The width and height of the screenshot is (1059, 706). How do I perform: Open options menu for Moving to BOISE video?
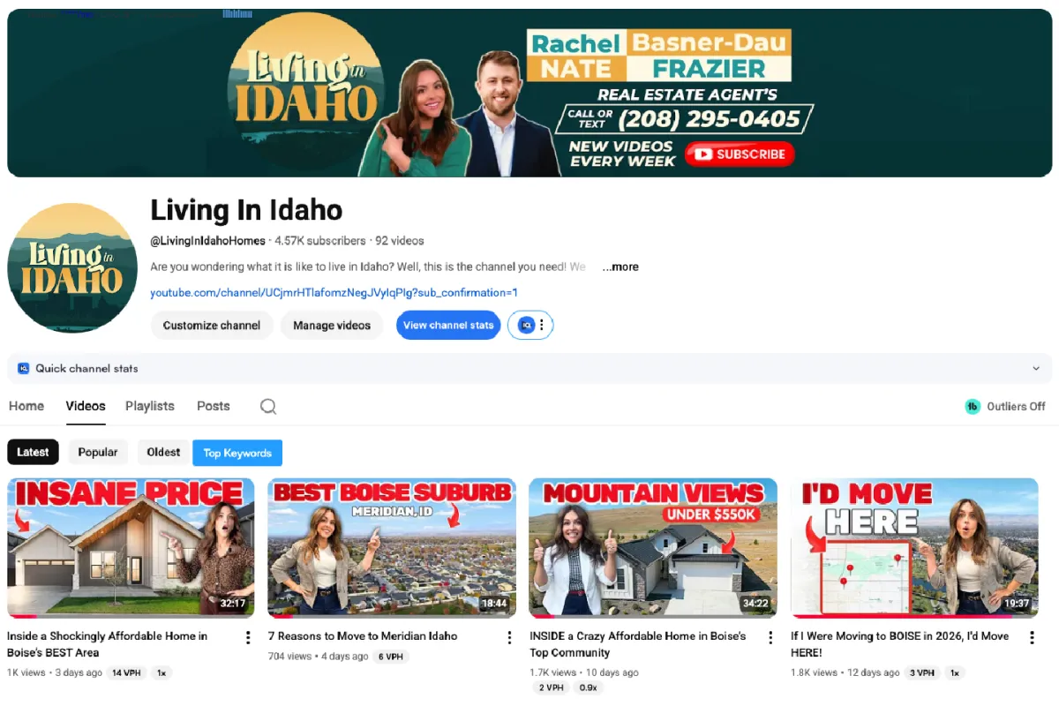click(x=1032, y=637)
